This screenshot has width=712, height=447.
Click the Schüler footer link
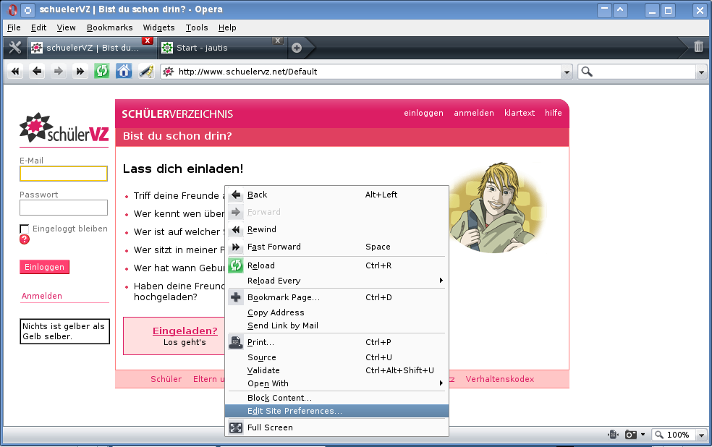(x=166, y=379)
